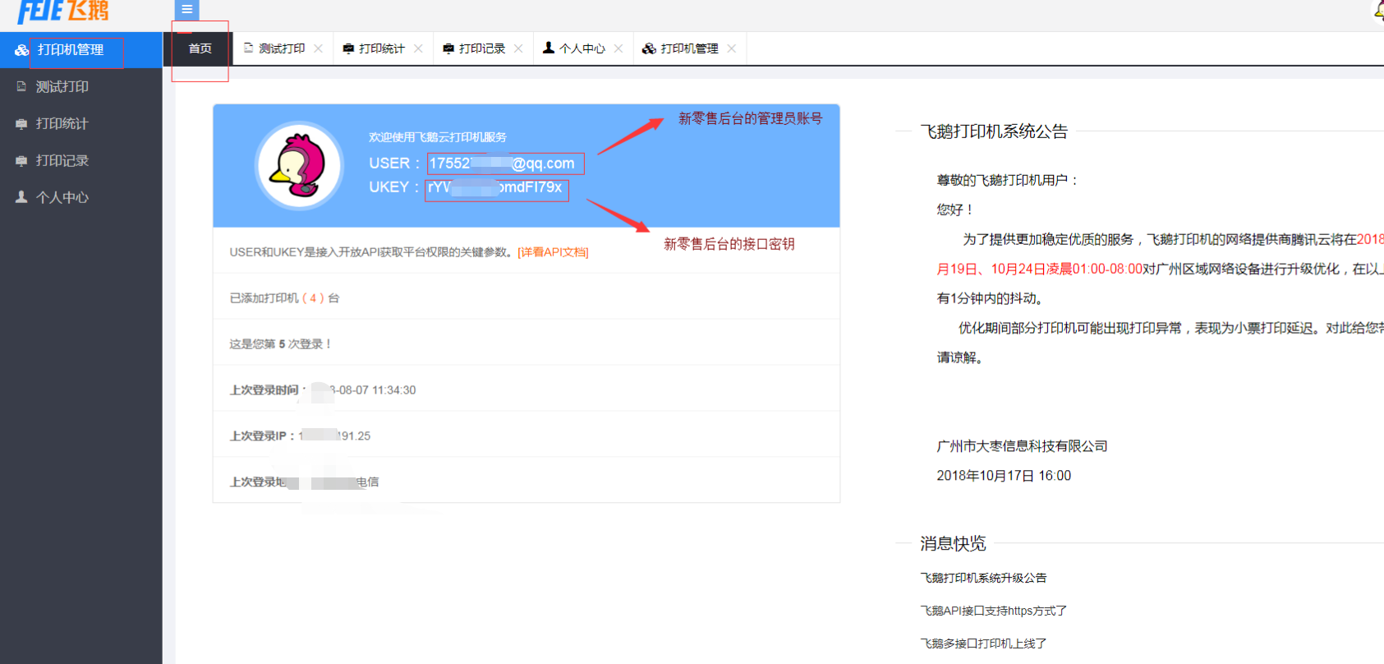Click 欢迎使用飞鹅云打印机服务 welcome text
The image size is (1384, 664).
tap(438, 137)
